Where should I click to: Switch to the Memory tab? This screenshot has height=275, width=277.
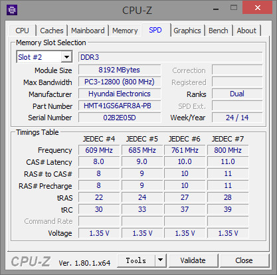125,31
